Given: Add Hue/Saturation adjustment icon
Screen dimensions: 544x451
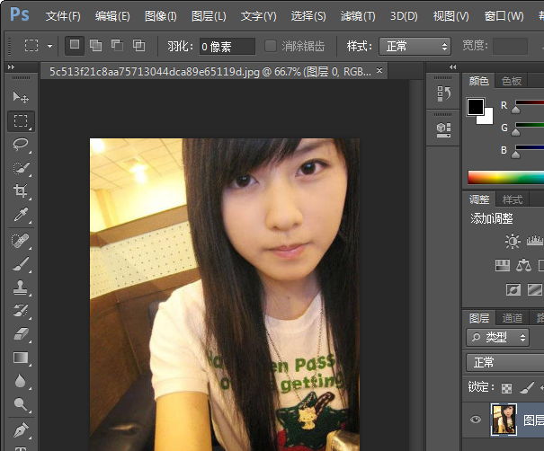Looking at the screenshot, I should click(502, 266).
